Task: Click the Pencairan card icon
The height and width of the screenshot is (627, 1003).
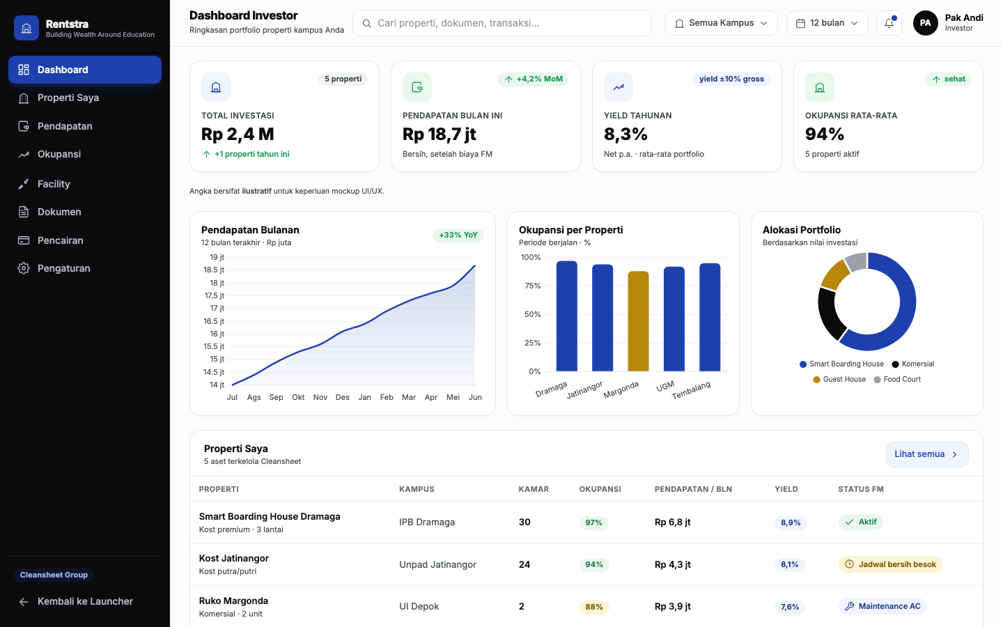Action: click(x=24, y=240)
